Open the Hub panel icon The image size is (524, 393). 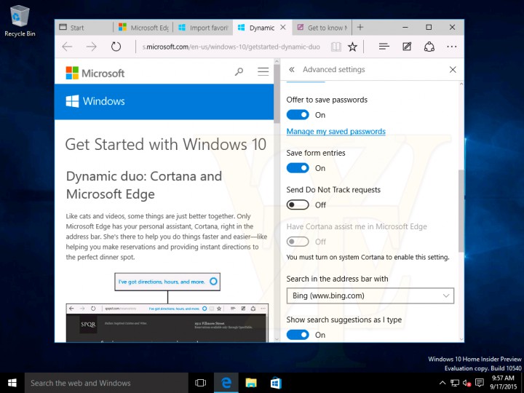[x=384, y=47]
